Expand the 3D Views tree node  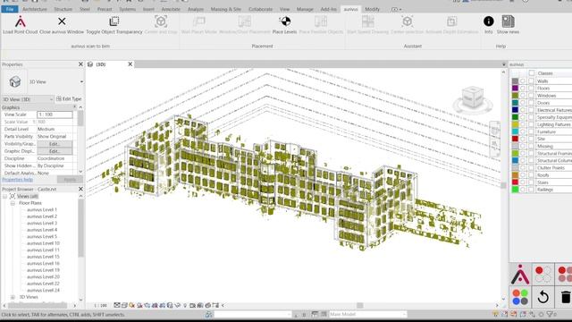[x=13, y=297]
